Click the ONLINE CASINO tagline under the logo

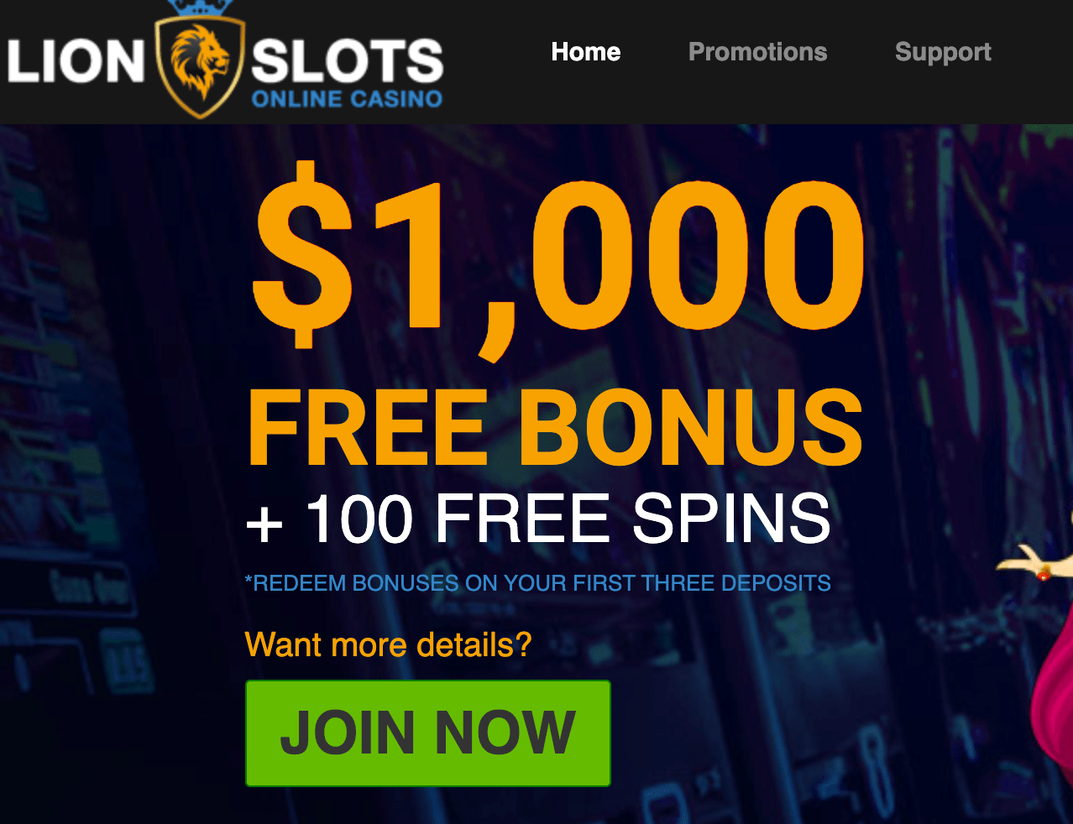click(x=347, y=99)
